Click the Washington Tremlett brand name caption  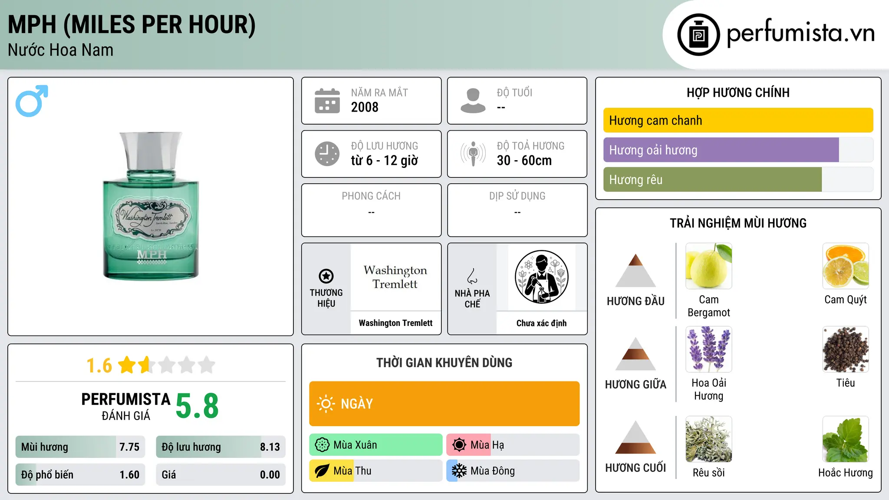395,323
